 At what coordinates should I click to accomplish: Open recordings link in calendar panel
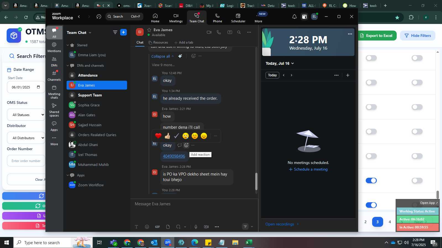point(282,224)
